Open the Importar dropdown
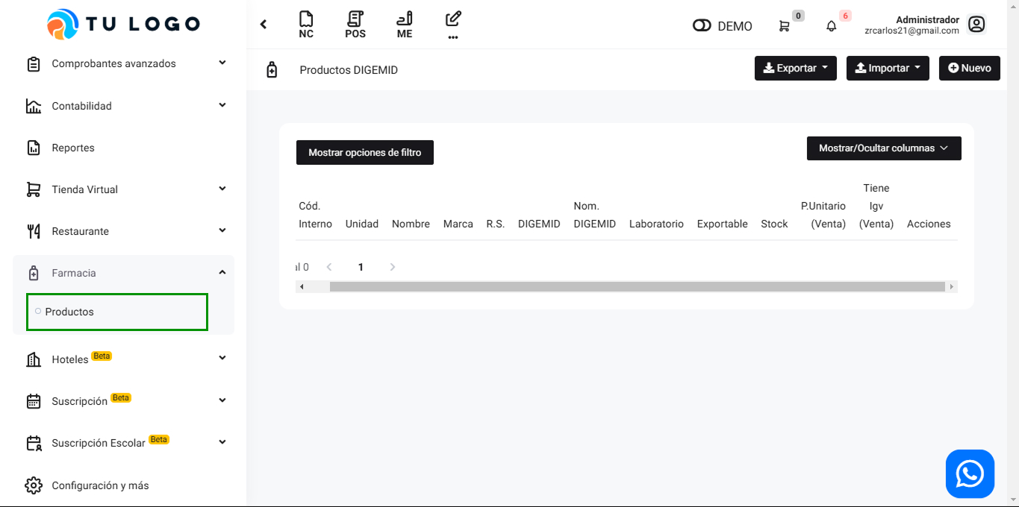The height and width of the screenshot is (507, 1019). point(887,68)
